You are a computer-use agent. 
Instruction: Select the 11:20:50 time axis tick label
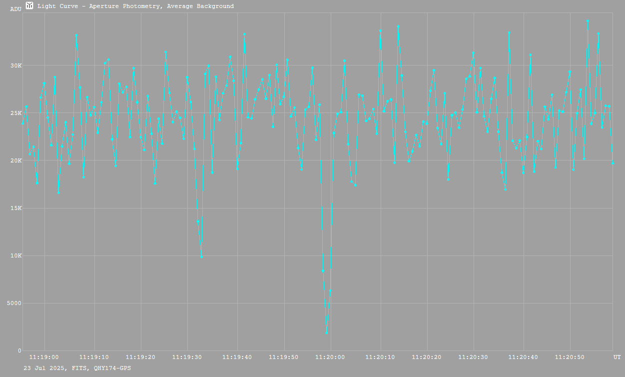click(570, 357)
